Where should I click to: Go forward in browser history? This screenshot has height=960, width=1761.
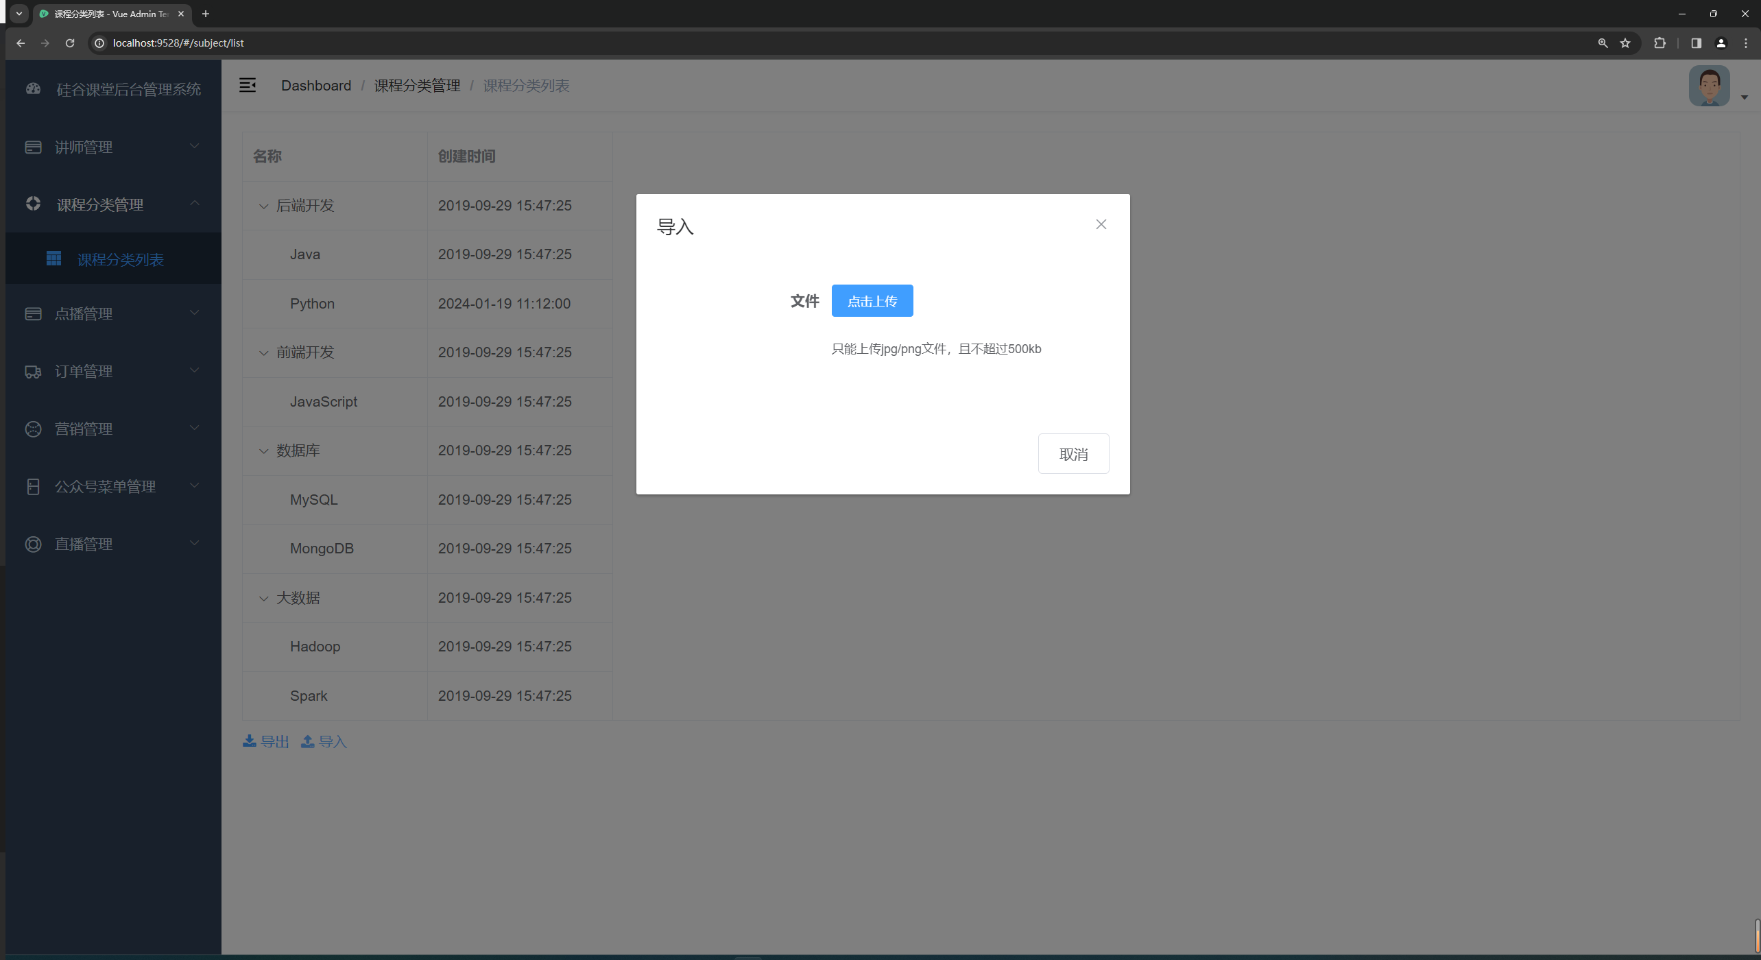(45, 43)
